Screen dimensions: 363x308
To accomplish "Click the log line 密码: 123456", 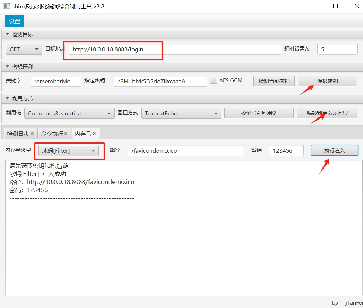I will point(28,190).
